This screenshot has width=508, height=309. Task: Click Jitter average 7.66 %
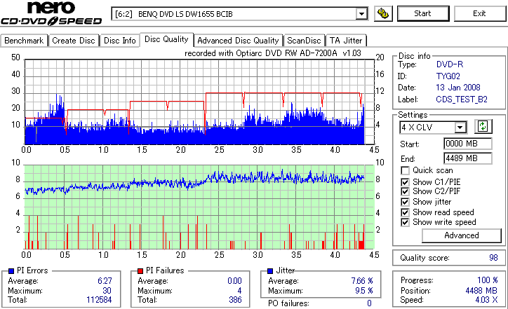tap(362, 281)
